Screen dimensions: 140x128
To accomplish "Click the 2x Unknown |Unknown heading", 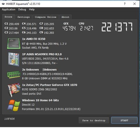I will (39, 70).
